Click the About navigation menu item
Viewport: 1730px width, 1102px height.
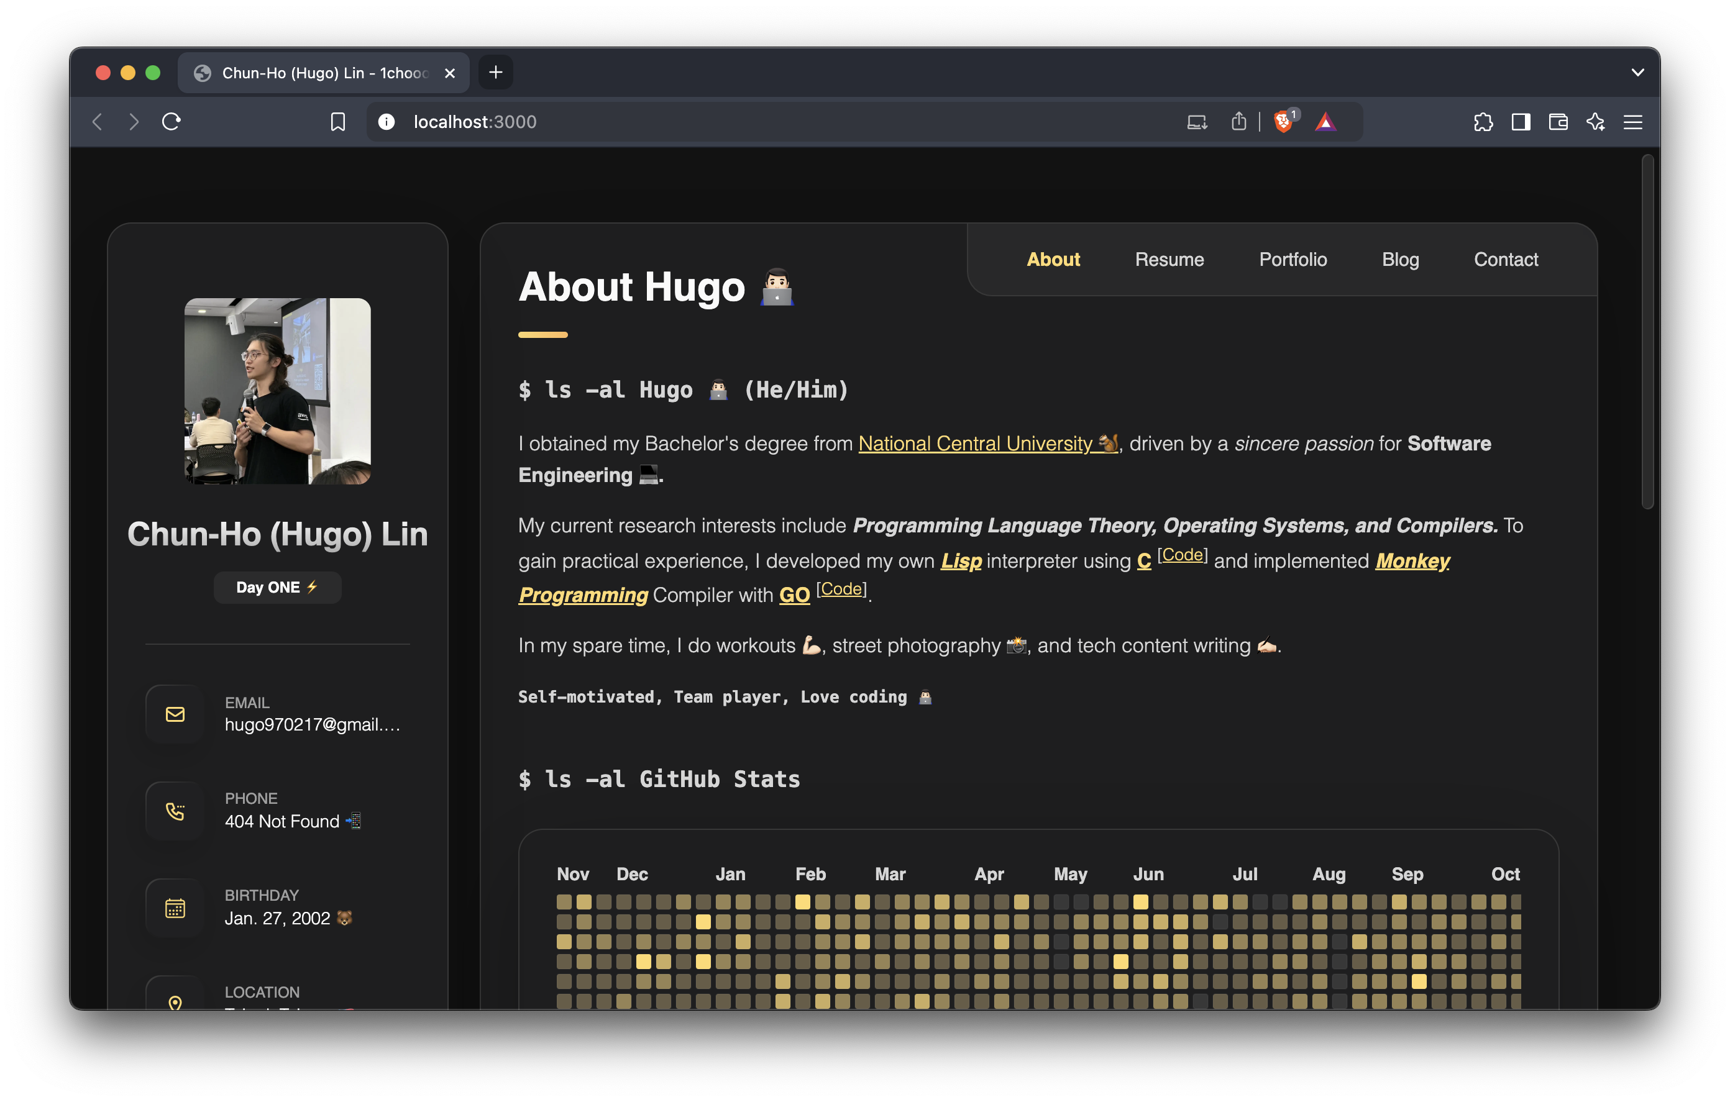click(x=1053, y=258)
